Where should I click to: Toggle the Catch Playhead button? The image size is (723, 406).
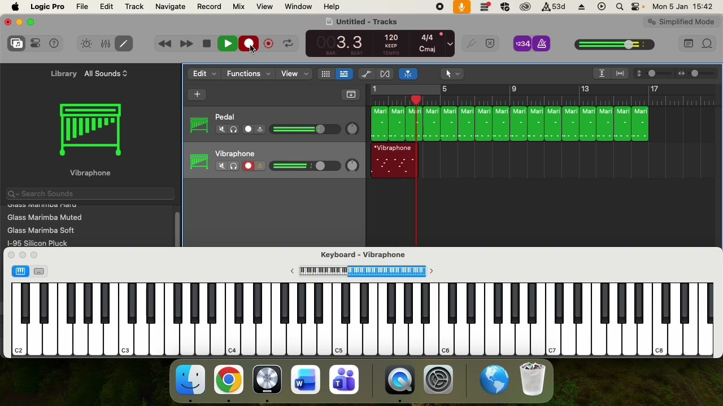point(408,74)
